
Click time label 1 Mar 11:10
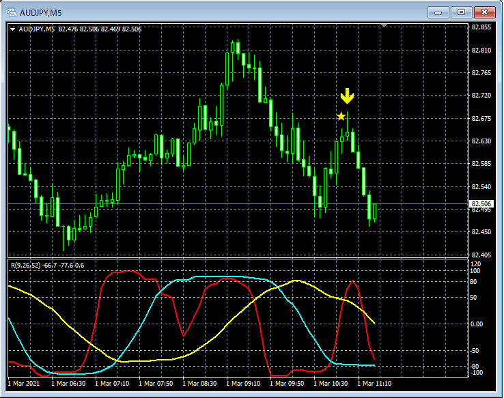374,384
